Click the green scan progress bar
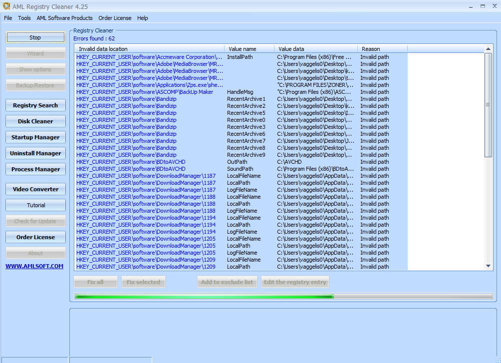Viewport: 501px width, 363px height. click(205, 297)
